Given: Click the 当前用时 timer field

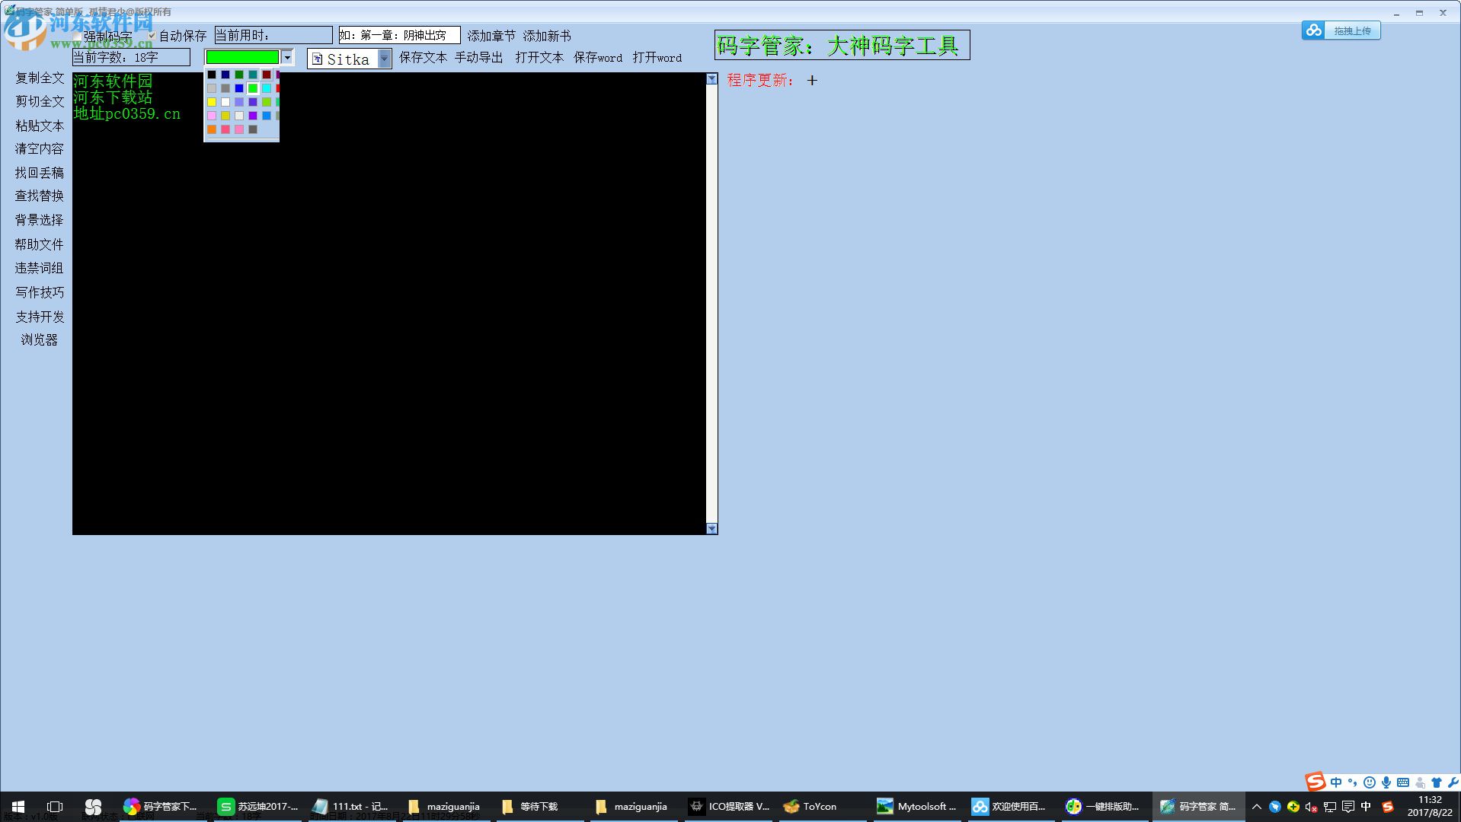Looking at the screenshot, I should (273, 35).
